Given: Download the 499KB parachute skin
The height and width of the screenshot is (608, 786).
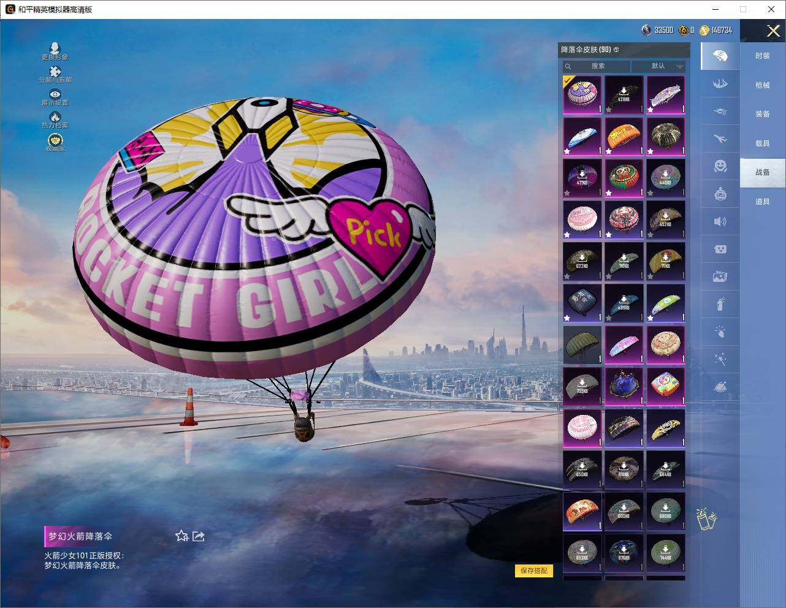Looking at the screenshot, I should [624, 303].
